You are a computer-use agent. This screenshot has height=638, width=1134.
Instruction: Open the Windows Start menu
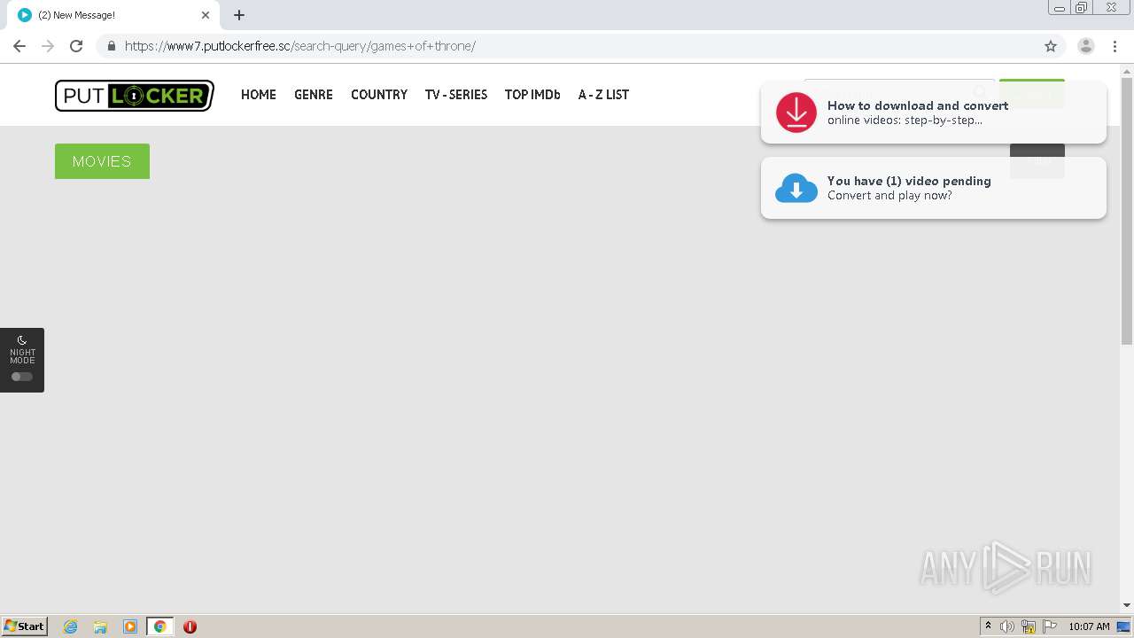pyautogui.click(x=25, y=626)
